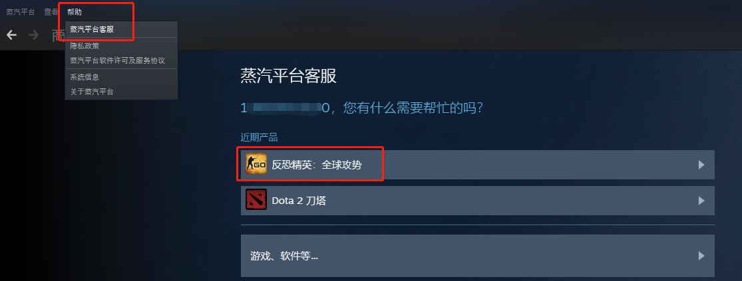742x281 pixels.
Task: Expand arrow on 游戏、软件等 row
Action: 701,256
